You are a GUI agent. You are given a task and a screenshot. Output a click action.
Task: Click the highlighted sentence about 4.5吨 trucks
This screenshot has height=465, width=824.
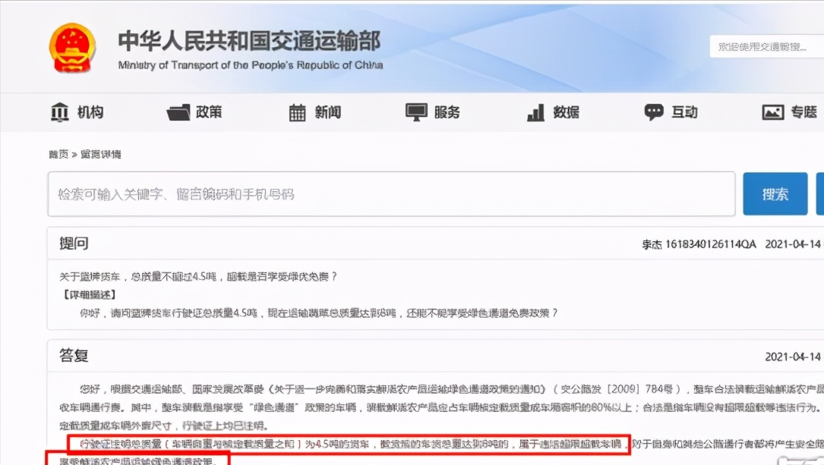[349, 444]
